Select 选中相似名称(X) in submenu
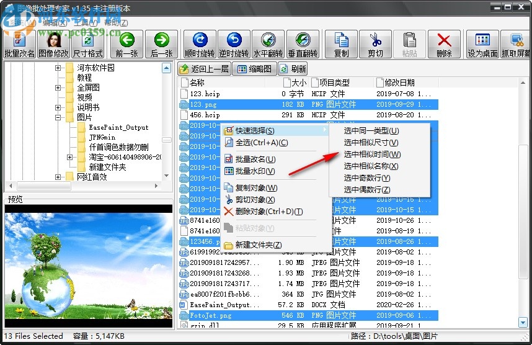 [x=379, y=166]
